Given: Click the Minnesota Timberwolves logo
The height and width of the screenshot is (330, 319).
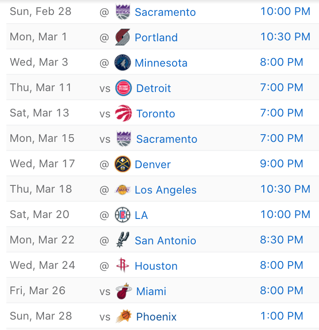Looking at the screenshot, I should (123, 63).
